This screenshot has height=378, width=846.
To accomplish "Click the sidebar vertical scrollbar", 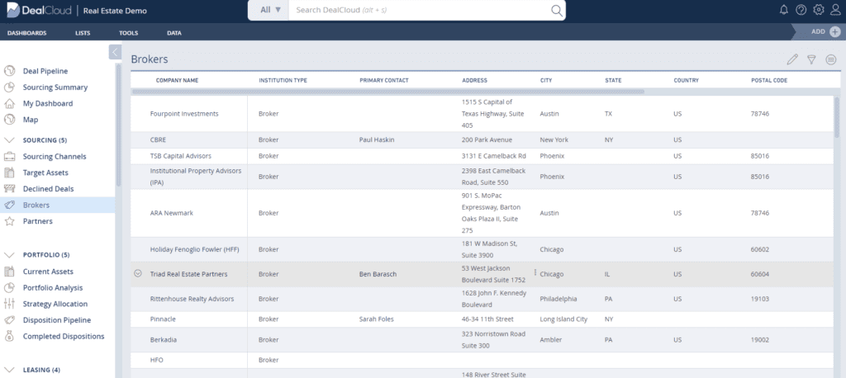I will coord(118,125).
